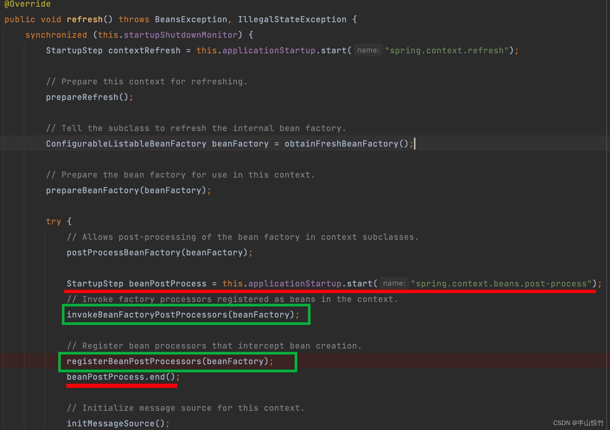The image size is (610, 430).
Task: Click the obtainFreshBeanFactory() call
Action: tap(346, 144)
